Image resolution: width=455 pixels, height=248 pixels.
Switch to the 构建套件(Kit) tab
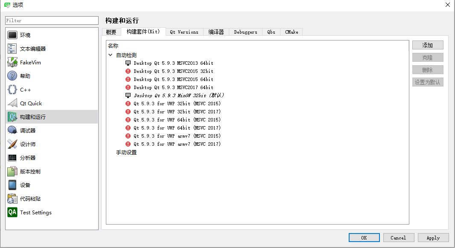tap(143, 32)
